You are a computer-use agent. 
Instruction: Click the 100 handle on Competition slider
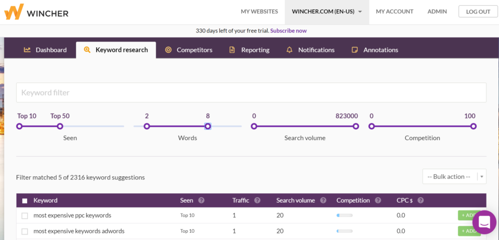[474, 126]
